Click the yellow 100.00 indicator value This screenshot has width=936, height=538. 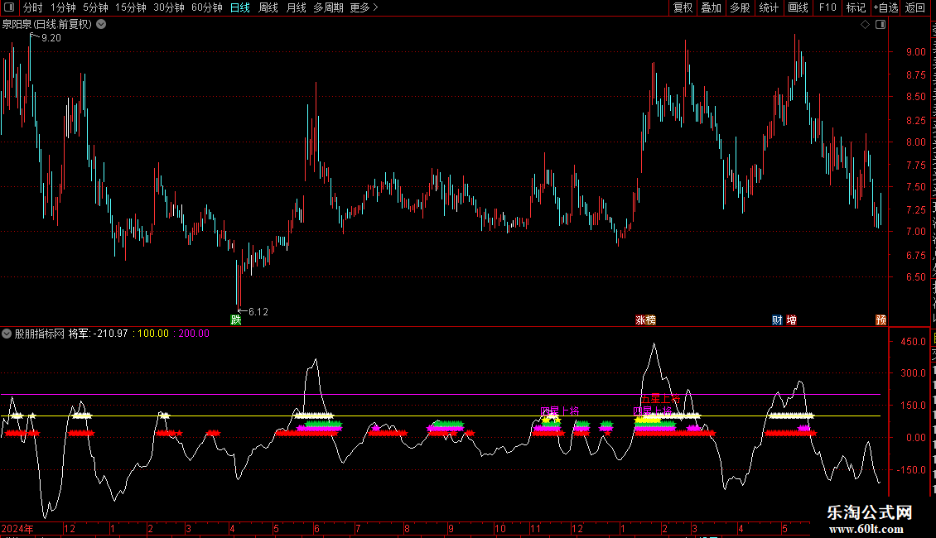pyautogui.click(x=152, y=334)
